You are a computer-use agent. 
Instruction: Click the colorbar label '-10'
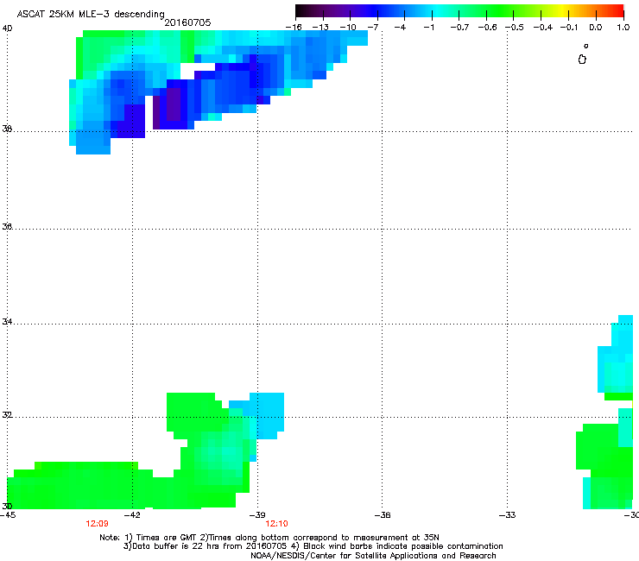click(x=348, y=28)
